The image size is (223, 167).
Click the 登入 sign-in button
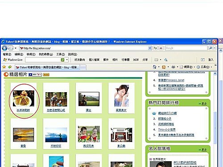211,60
